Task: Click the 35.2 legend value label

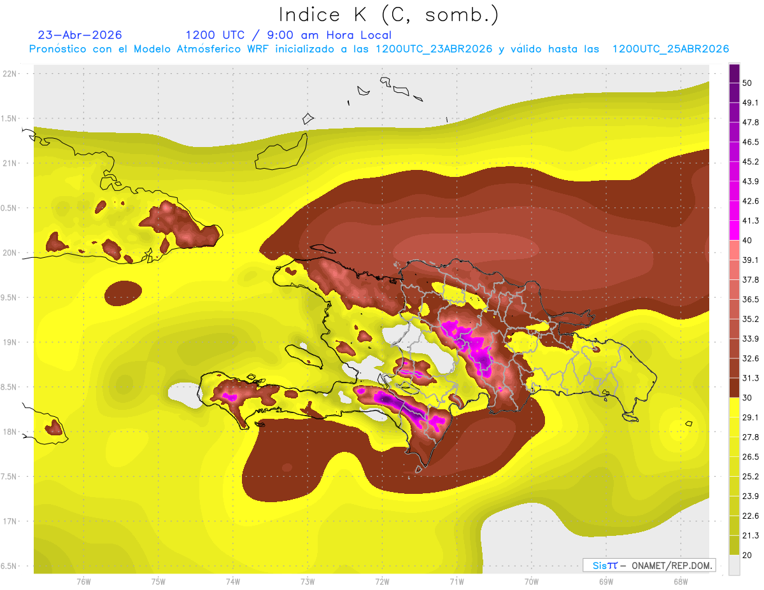Action: point(751,319)
